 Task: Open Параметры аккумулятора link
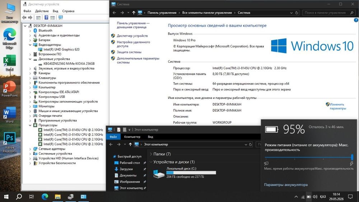pyautogui.click(x=286, y=185)
